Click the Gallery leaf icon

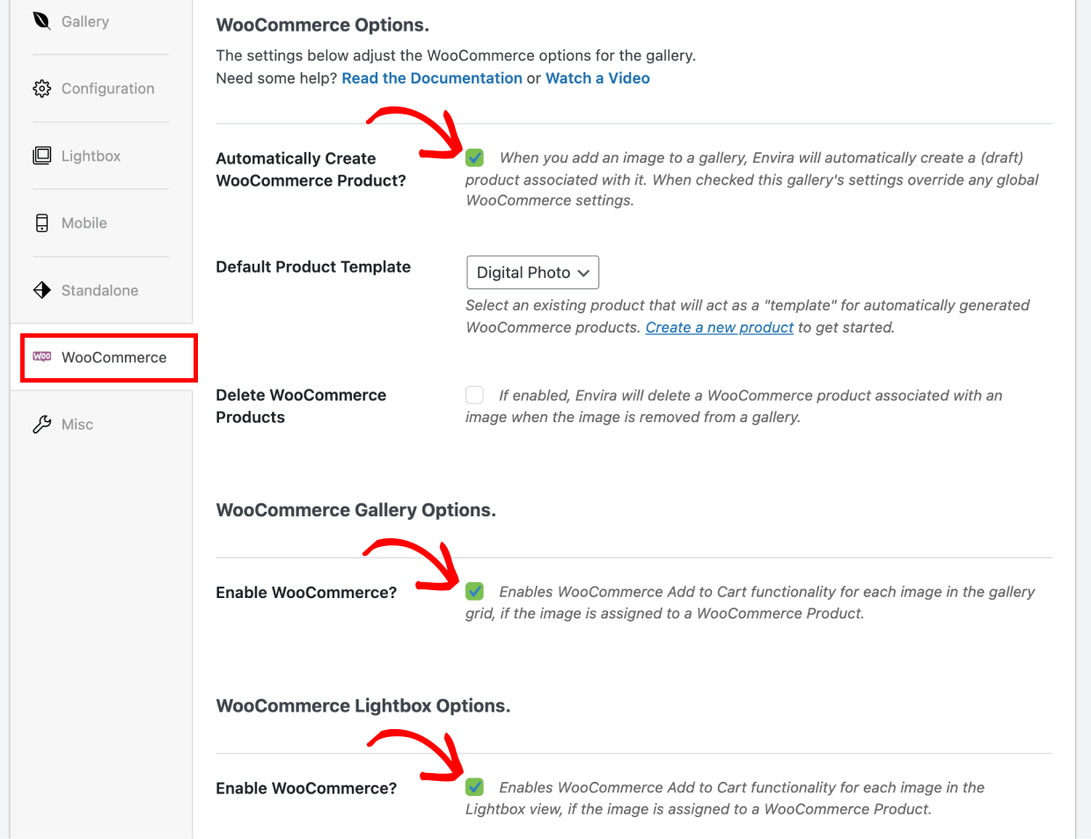coord(41,20)
